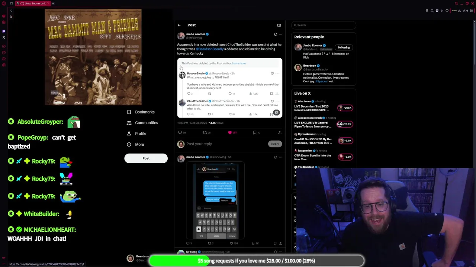The height and width of the screenshot is (267, 476).
Task: Open the Opera main menu logo
Action: [x=4, y=3]
